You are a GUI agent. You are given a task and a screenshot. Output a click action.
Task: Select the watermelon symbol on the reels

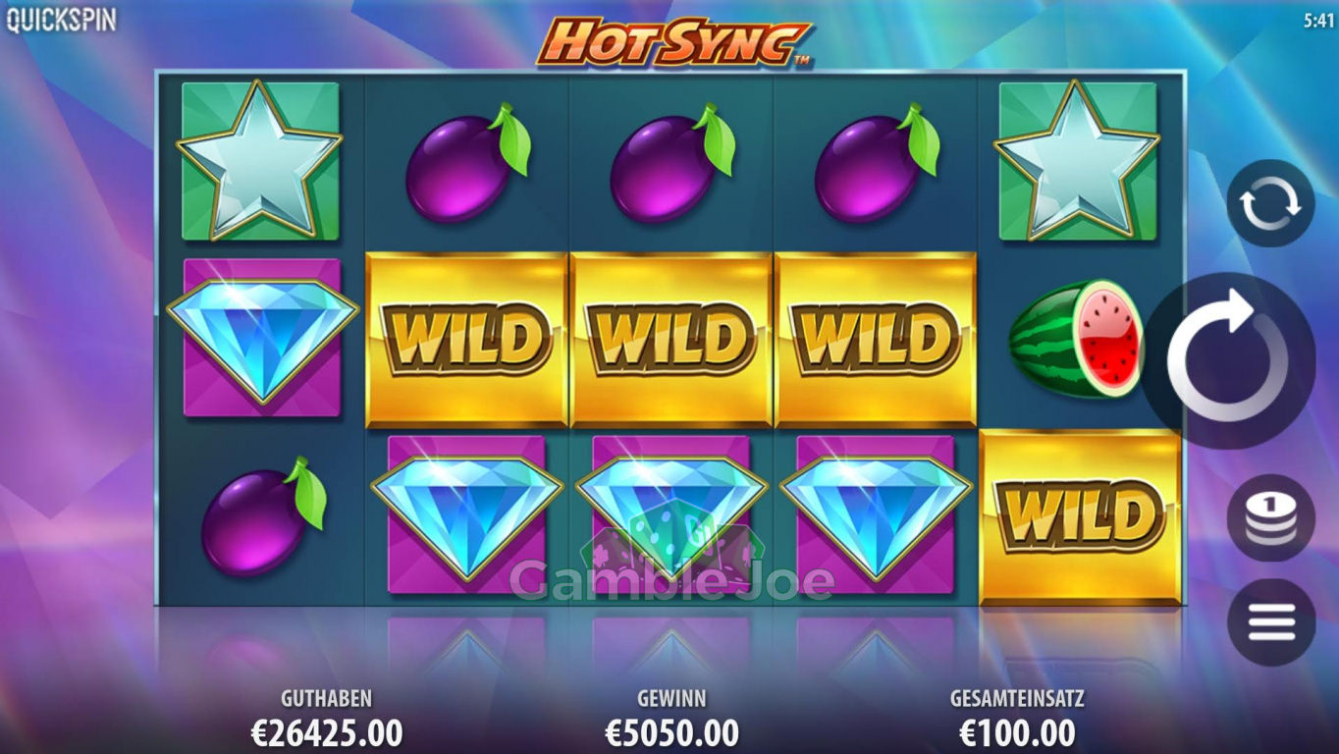[x=1077, y=340]
